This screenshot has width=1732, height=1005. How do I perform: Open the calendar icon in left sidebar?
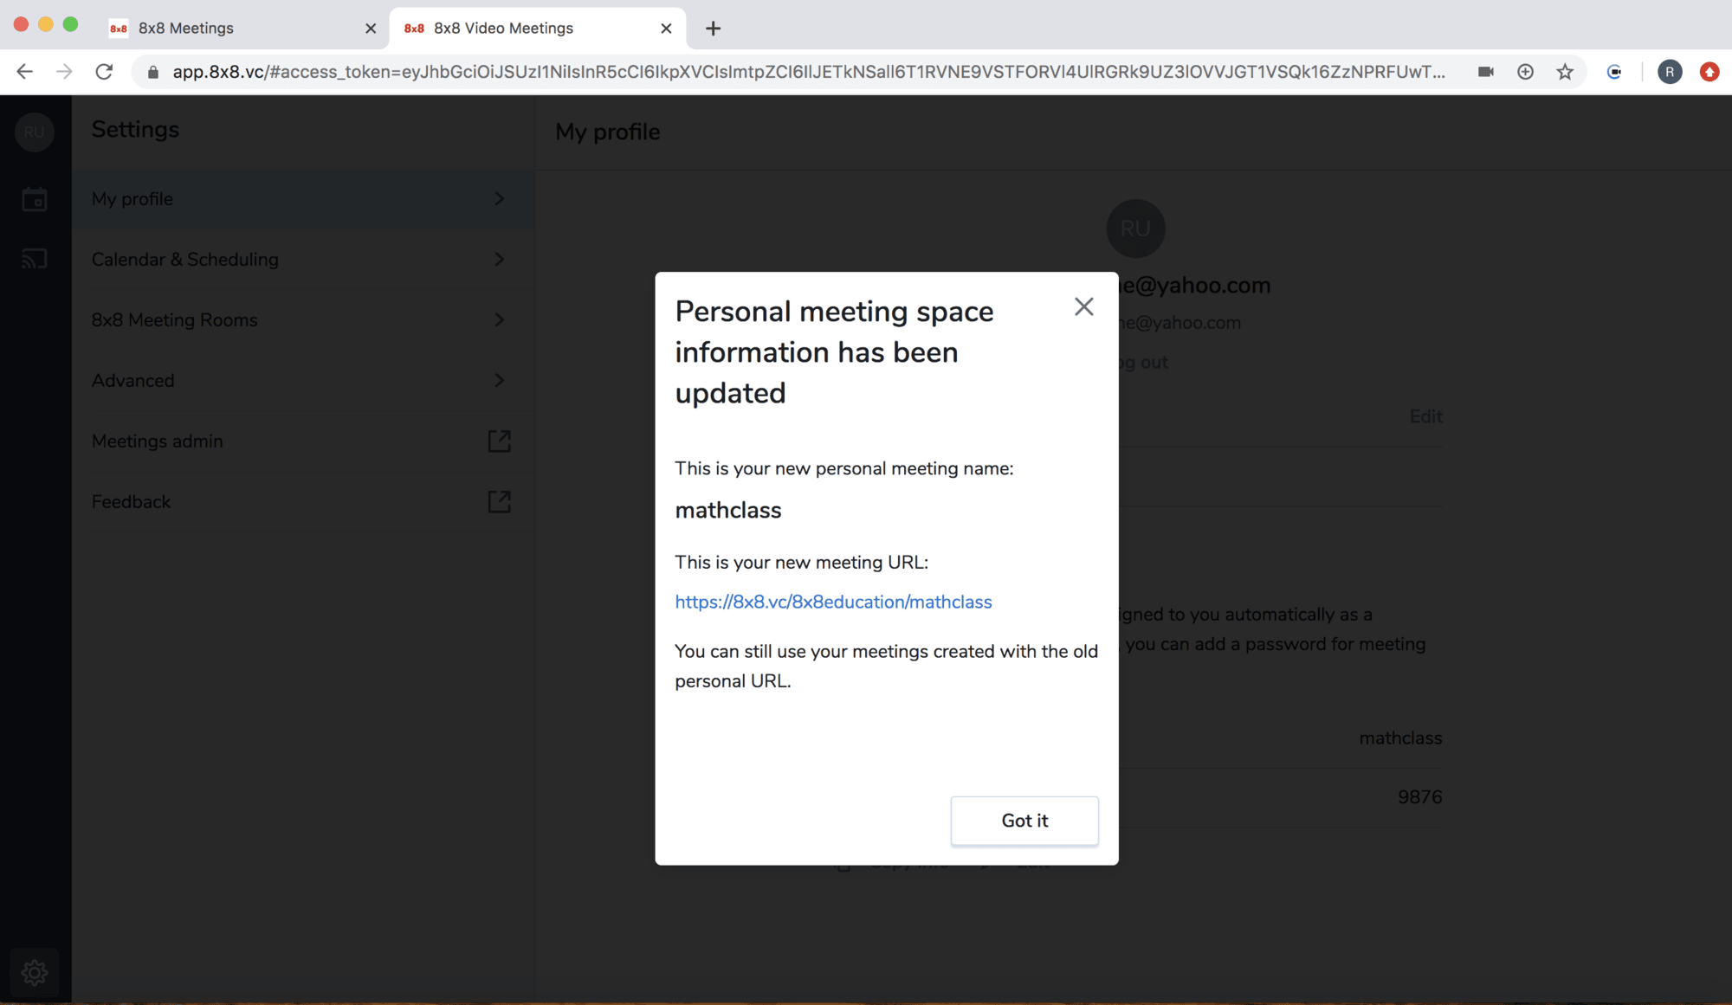pyautogui.click(x=35, y=200)
